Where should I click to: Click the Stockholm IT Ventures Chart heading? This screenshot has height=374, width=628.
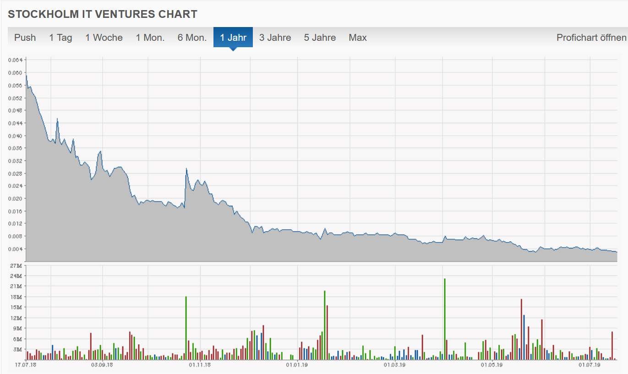(x=103, y=14)
